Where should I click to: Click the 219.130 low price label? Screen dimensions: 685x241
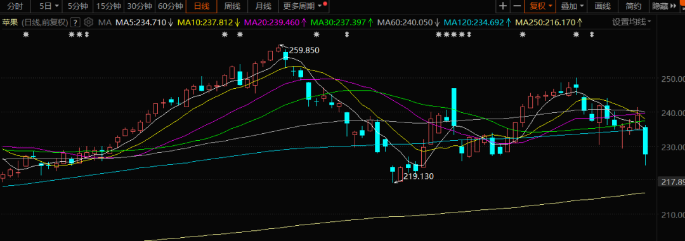coord(419,176)
